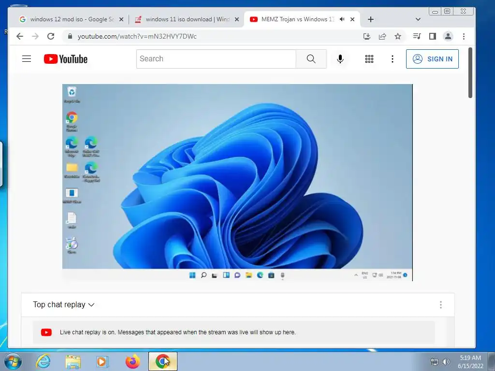The width and height of the screenshot is (495, 371).
Task: Click the YouTube Search input field
Action: click(x=216, y=58)
